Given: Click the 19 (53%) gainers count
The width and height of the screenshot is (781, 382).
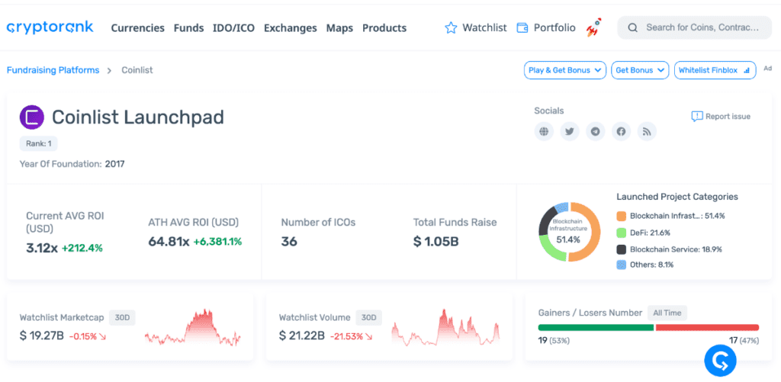Looking at the screenshot, I should (x=554, y=341).
